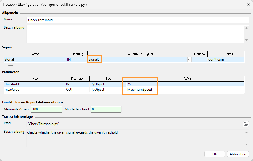This screenshot has width=253, height=161.
Task: Select the maxValue parameter row
Action: tap(124, 90)
